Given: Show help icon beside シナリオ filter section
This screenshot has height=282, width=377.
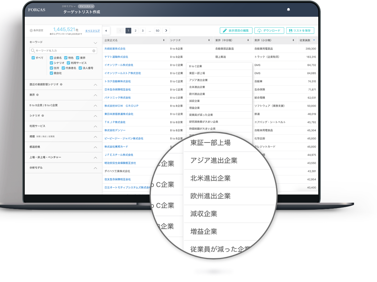Looking at the screenshot, I should tap(43, 116).
